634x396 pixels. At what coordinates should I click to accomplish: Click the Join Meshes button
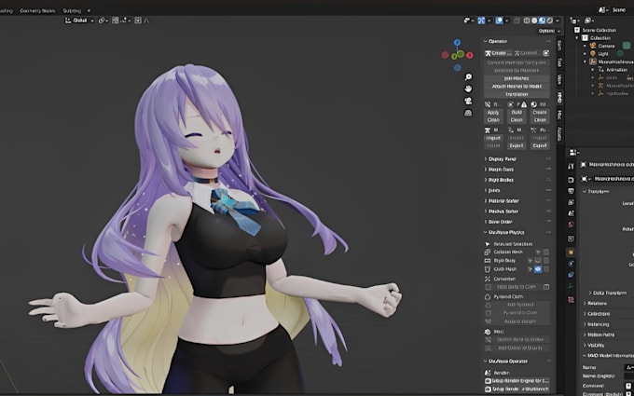[517, 78]
